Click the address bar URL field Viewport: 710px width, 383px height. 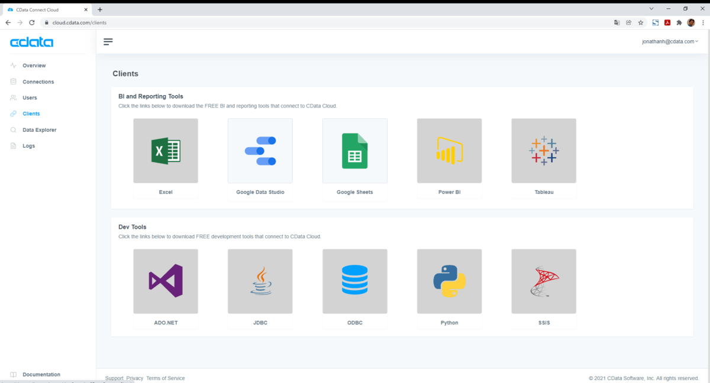coord(325,22)
